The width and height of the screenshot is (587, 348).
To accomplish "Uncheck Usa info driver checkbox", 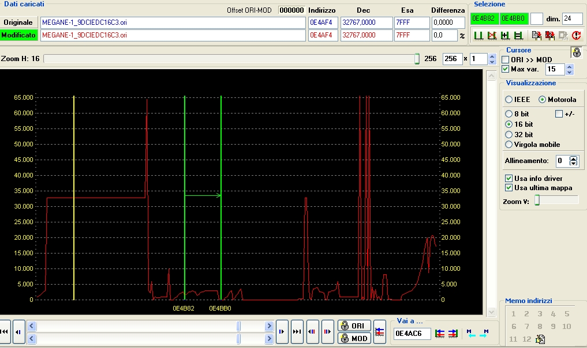I will coord(509,178).
